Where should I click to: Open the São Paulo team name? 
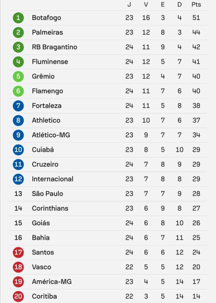tap(47, 194)
